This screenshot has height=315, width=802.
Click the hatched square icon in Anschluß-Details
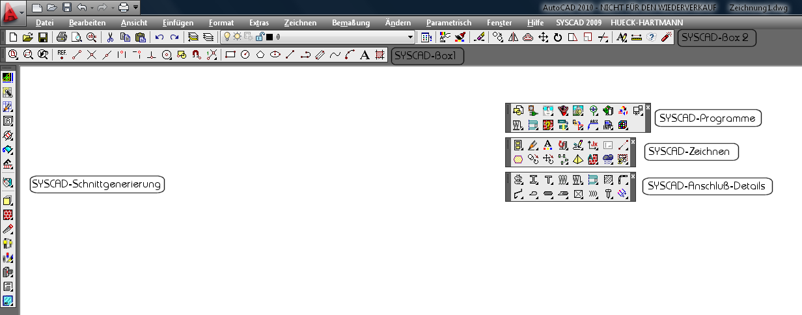[608, 180]
